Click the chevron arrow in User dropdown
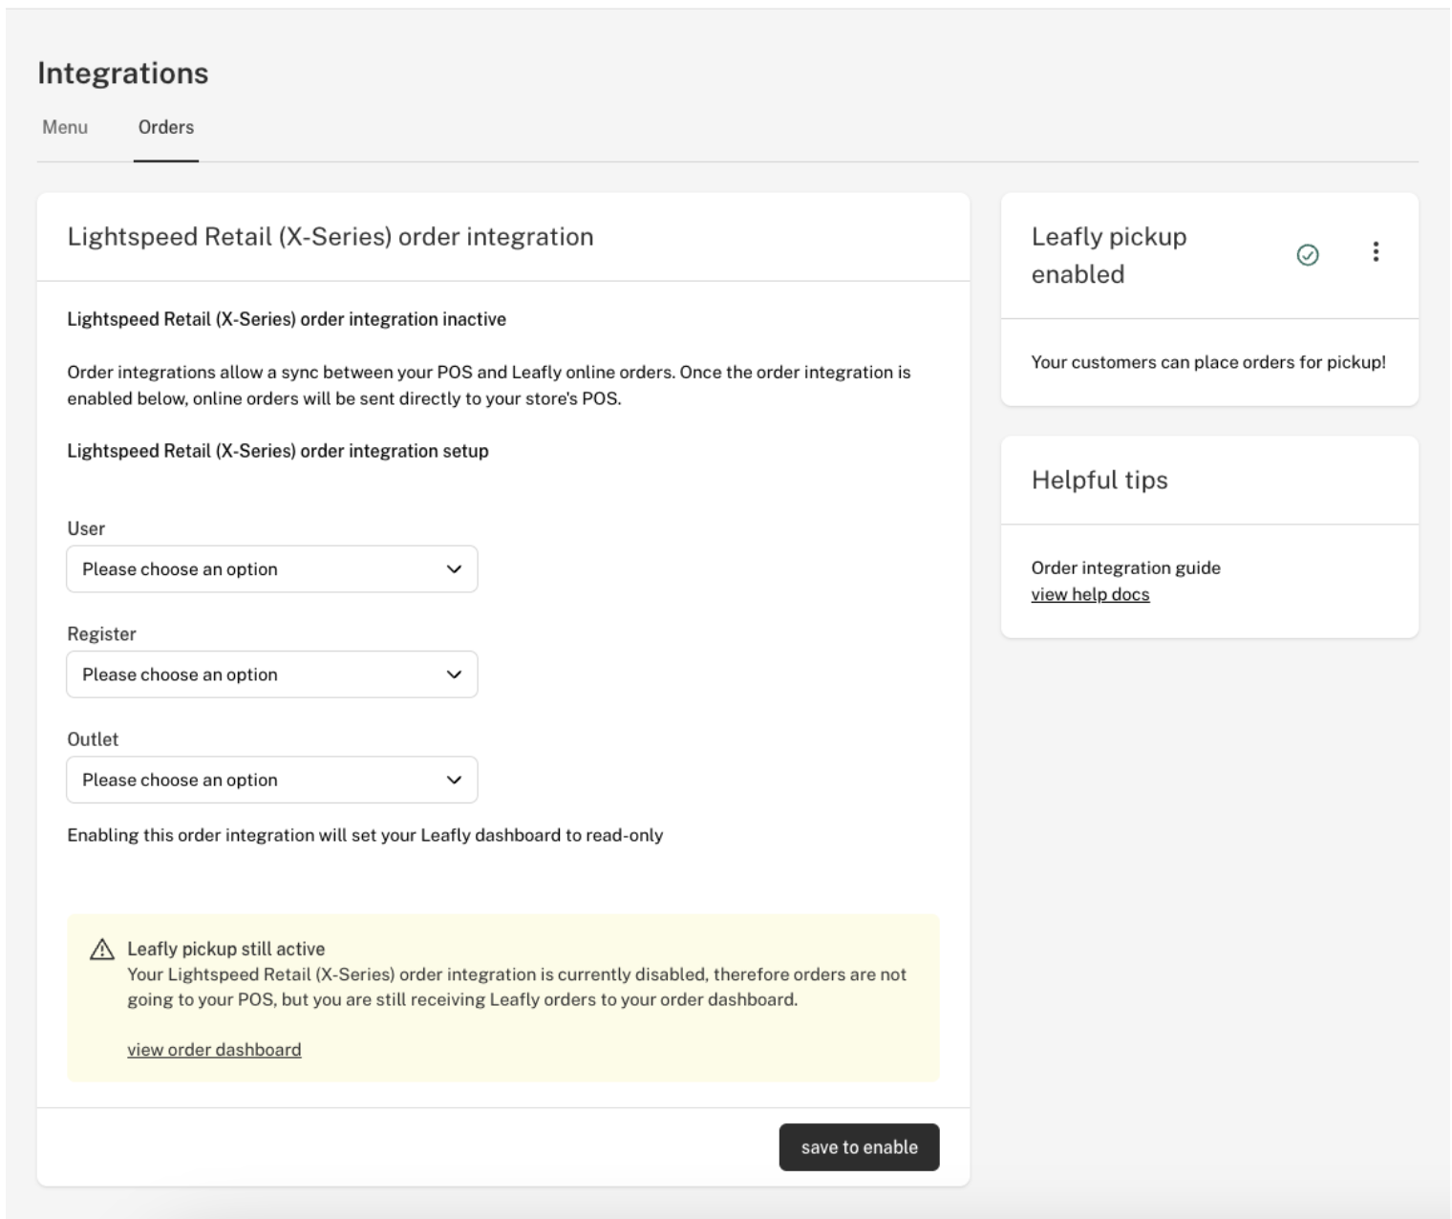 (x=454, y=569)
